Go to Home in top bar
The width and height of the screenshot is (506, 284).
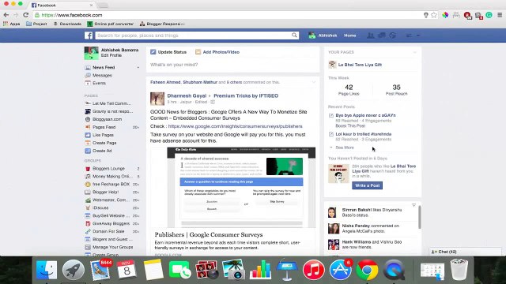(x=349, y=35)
